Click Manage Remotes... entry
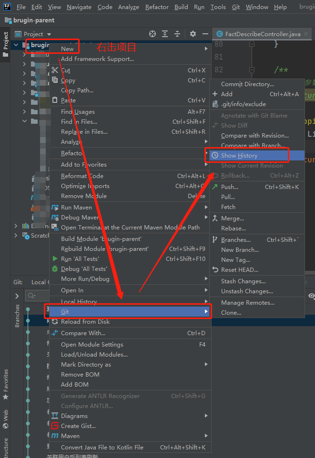The height and width of the screenshot is (458, 315). pyautogui.click(x=257, y=303)
